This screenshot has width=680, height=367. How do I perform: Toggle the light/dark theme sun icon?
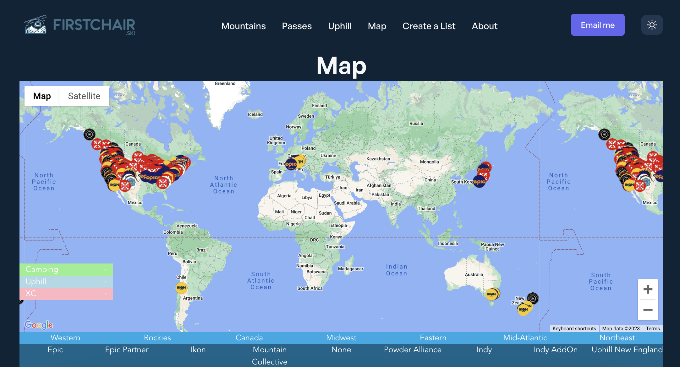(x=652, y=25)
